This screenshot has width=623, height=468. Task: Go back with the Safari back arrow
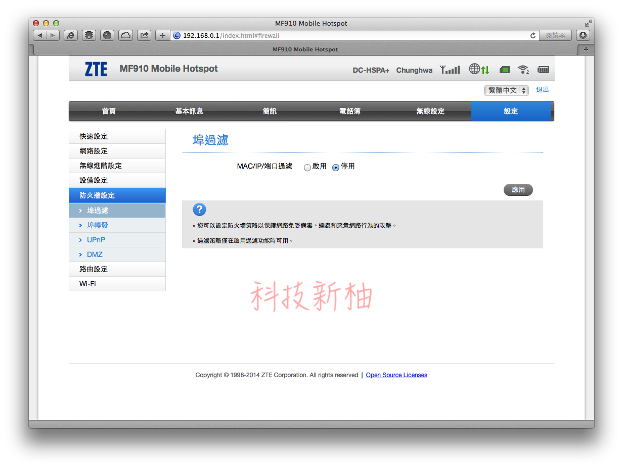tap(40, 35)
